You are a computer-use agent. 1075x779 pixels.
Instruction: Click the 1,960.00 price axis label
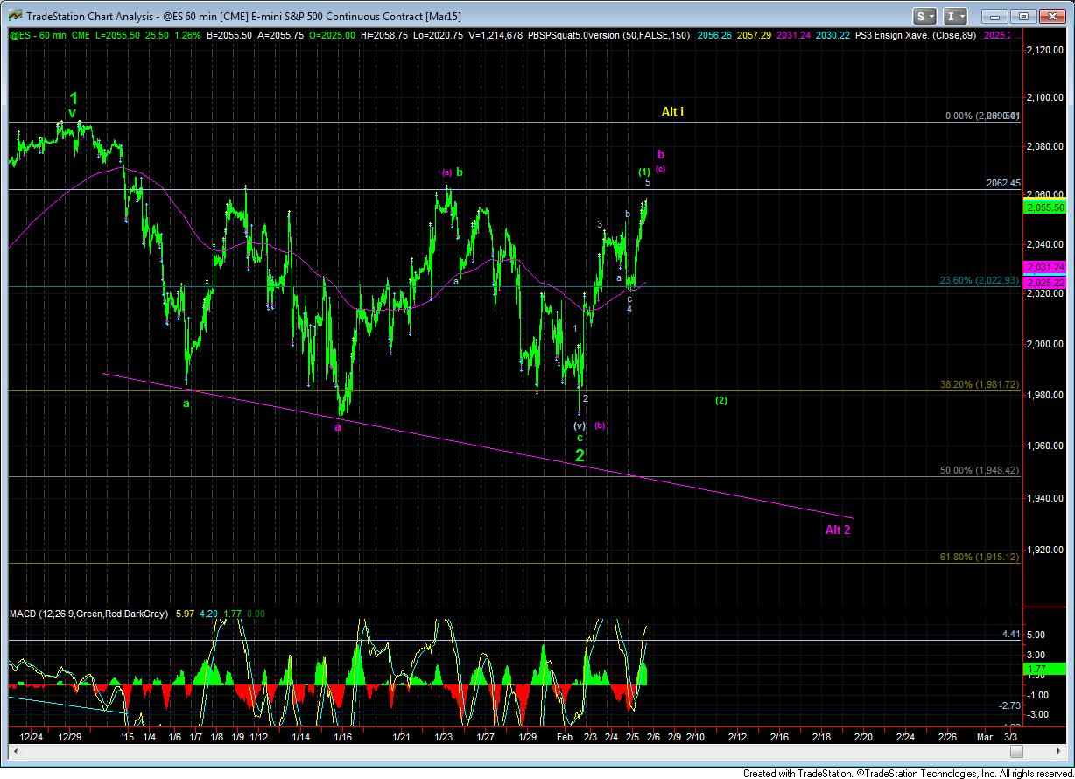1043,446
